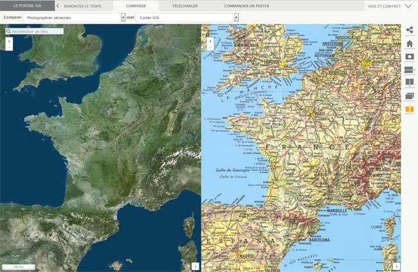Screen dimensions: 418x272
Task: Click the PARIS label on IGN map
Action: tap(320, 114)
